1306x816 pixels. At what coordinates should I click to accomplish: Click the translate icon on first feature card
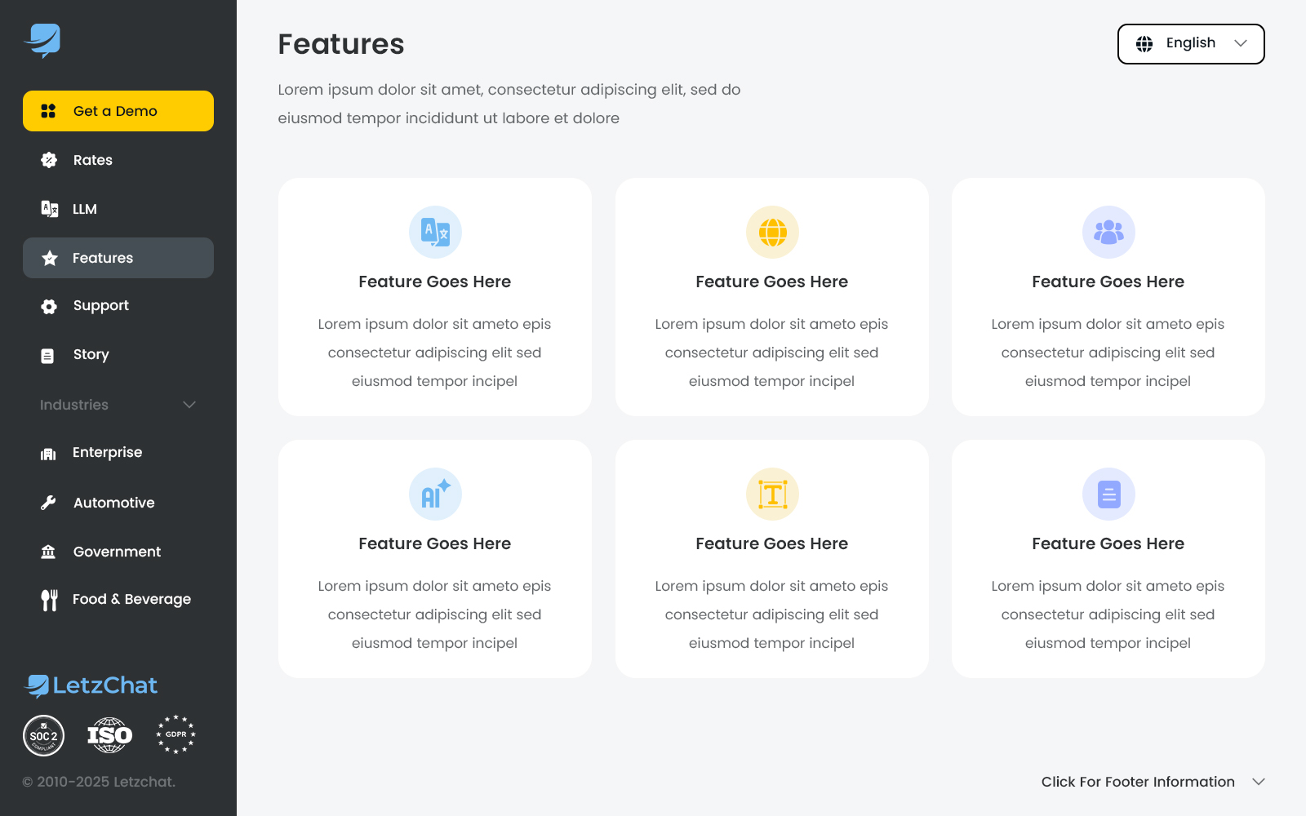pos(435,233)
